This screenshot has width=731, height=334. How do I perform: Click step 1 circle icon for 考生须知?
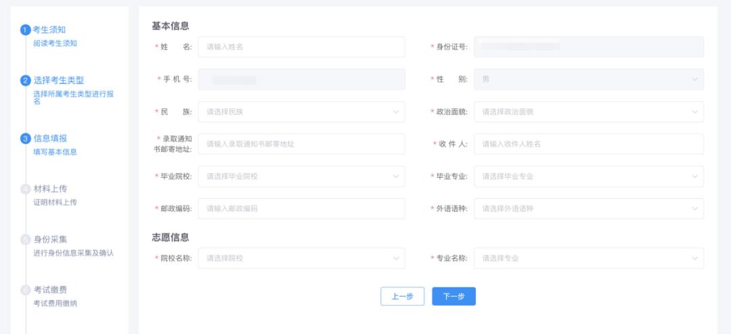click(x=25, y=30)
